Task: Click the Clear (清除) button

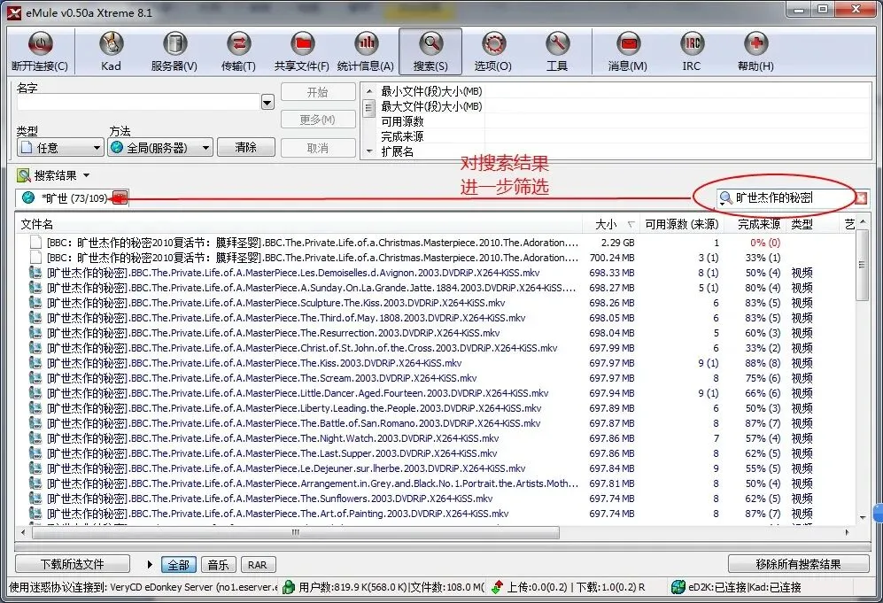Action: (246, 148)
